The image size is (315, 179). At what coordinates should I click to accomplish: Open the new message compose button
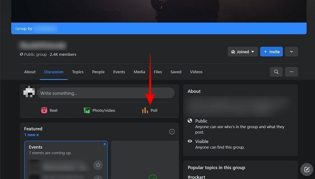coord(307,170)
